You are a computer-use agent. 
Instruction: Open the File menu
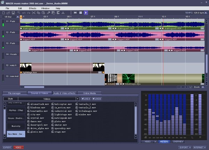click(x=7, y=8)
